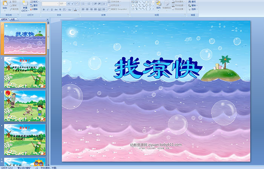Select slide 2 thumbnail 夏天来了 with pencil
This screenshot has height=169, width=264.
pos(25,72)
